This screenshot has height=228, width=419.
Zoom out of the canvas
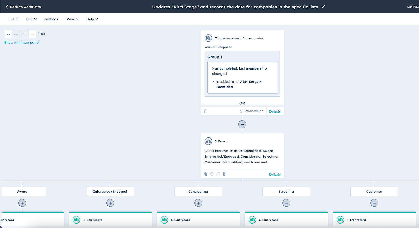[x=32, y=34]
